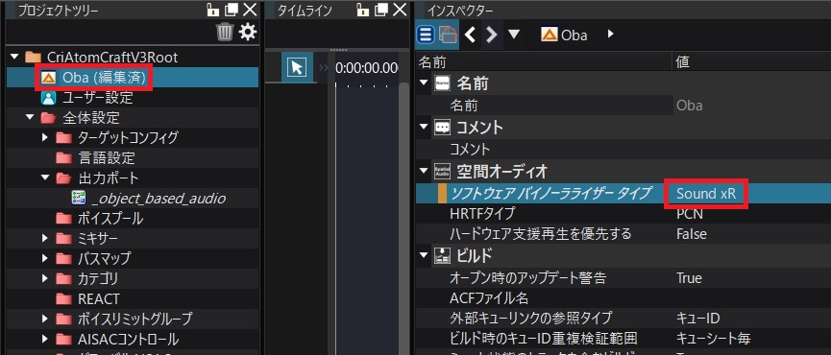Viewport: 831px width, 355px height.
Task: Open the Sound xR binauralizer dropdown
Action: pos(706,194)
